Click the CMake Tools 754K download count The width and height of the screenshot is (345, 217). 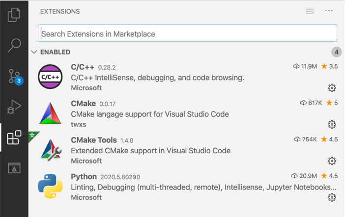[x=305, y=139]
